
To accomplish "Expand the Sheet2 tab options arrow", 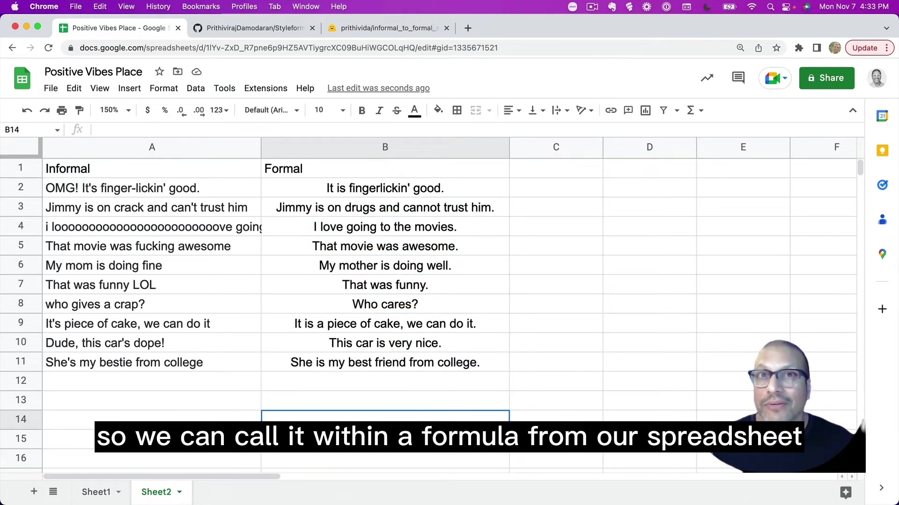I will pyautogui.click(x=179, y=492).
